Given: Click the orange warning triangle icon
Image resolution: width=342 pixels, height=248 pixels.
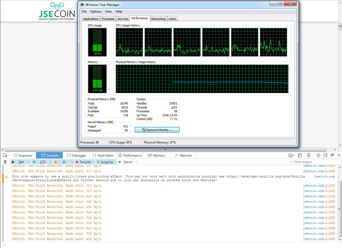Looking at the screenshot, I should (x=6, y=177).
